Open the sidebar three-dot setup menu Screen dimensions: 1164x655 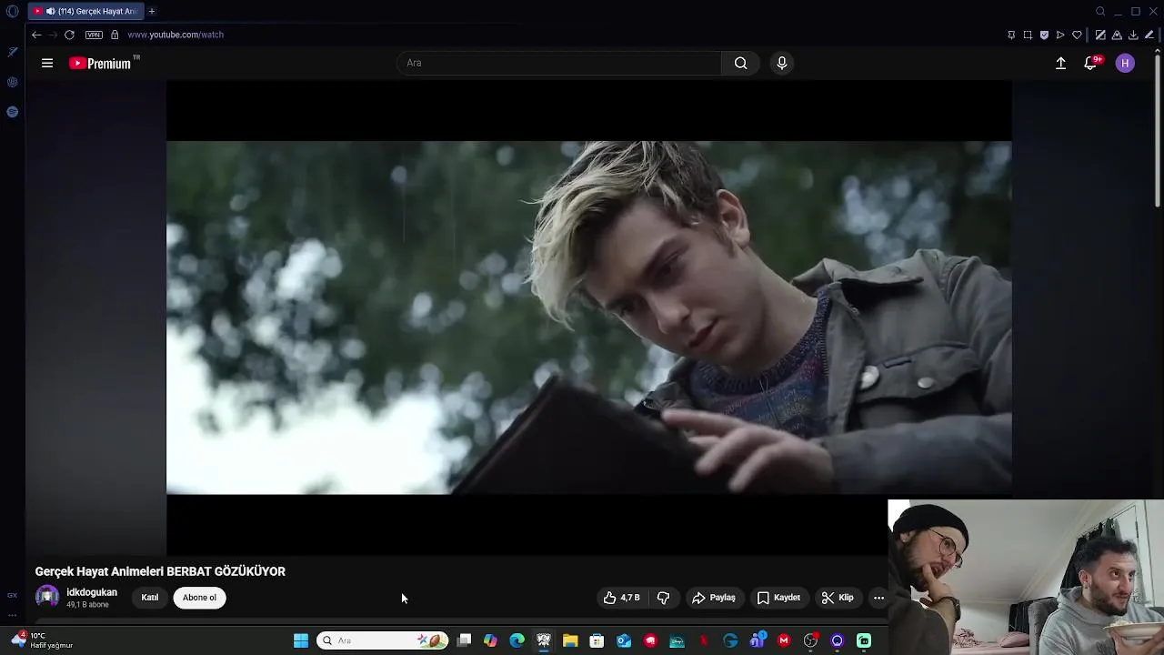click(12, 615)
